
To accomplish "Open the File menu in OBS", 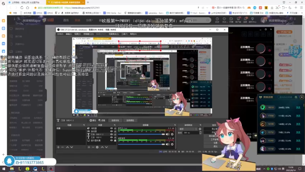I will pyautogui.click(x=60, y=34).
